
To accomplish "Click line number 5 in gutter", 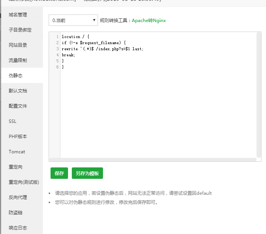I will [57, 61].
